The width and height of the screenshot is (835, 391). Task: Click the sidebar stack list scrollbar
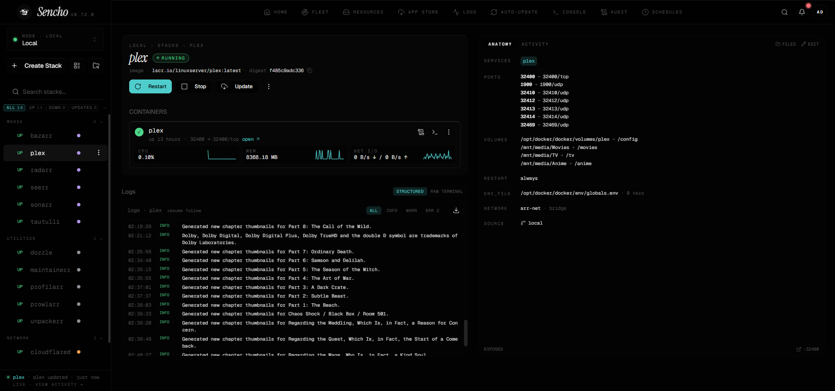coord(109,228)
